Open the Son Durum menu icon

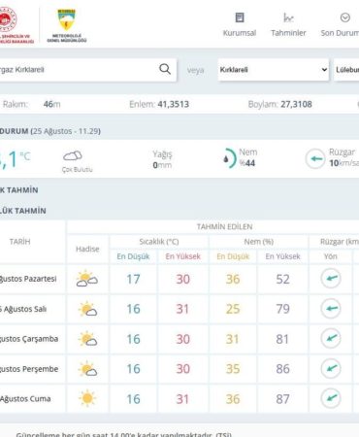[x=345, y=17]
